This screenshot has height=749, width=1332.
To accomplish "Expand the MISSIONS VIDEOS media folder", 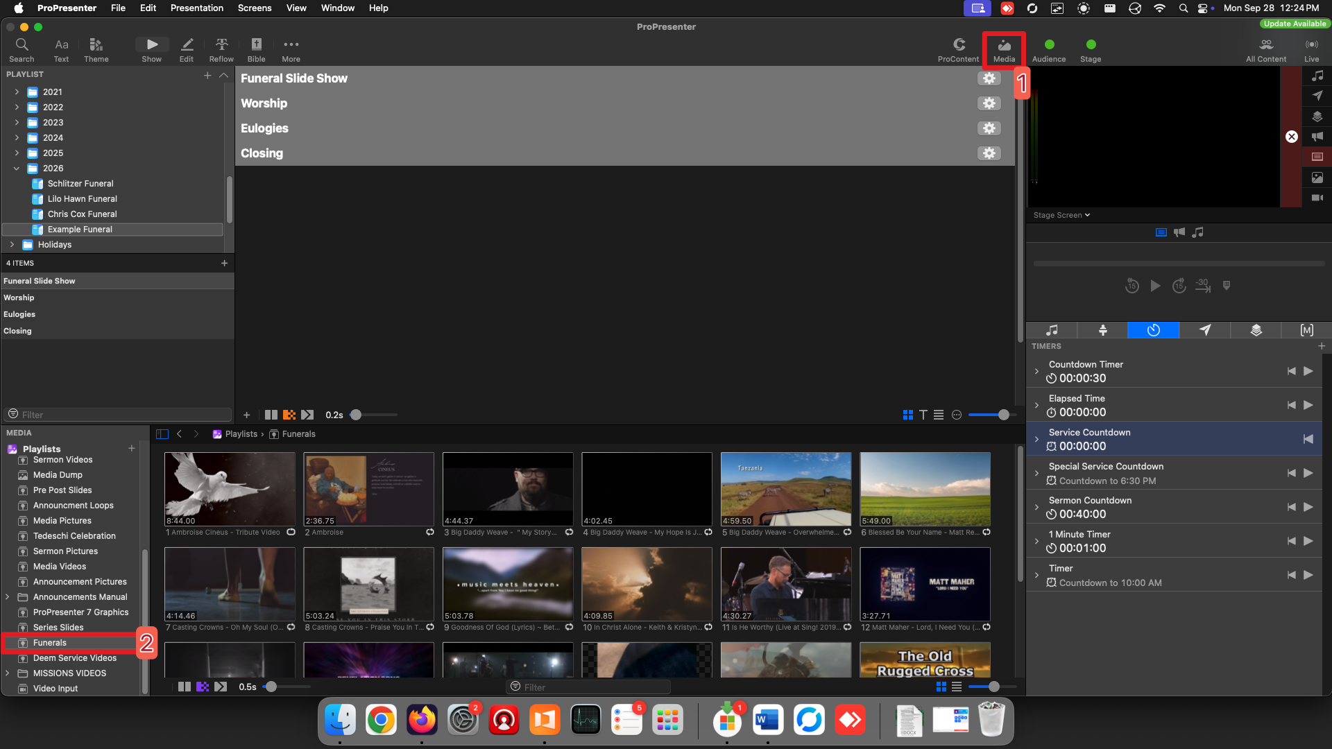I will click(x=7, y=673).
